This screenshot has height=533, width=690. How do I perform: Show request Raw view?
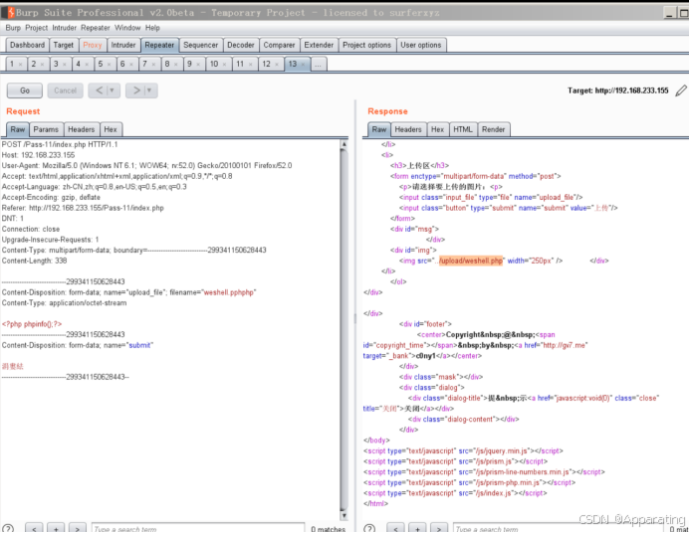point(18,129)
